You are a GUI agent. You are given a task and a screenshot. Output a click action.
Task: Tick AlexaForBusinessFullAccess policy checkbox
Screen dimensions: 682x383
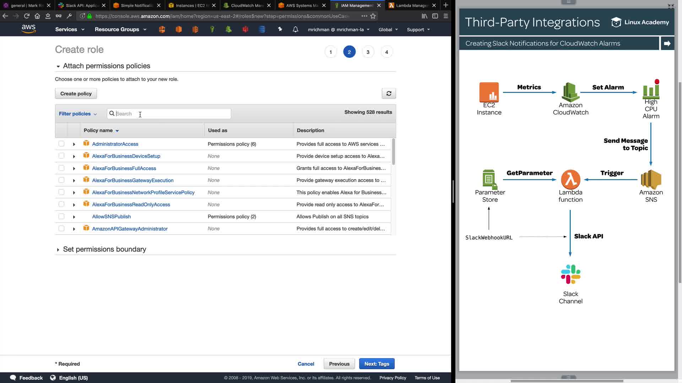click(x=61, y=168)
